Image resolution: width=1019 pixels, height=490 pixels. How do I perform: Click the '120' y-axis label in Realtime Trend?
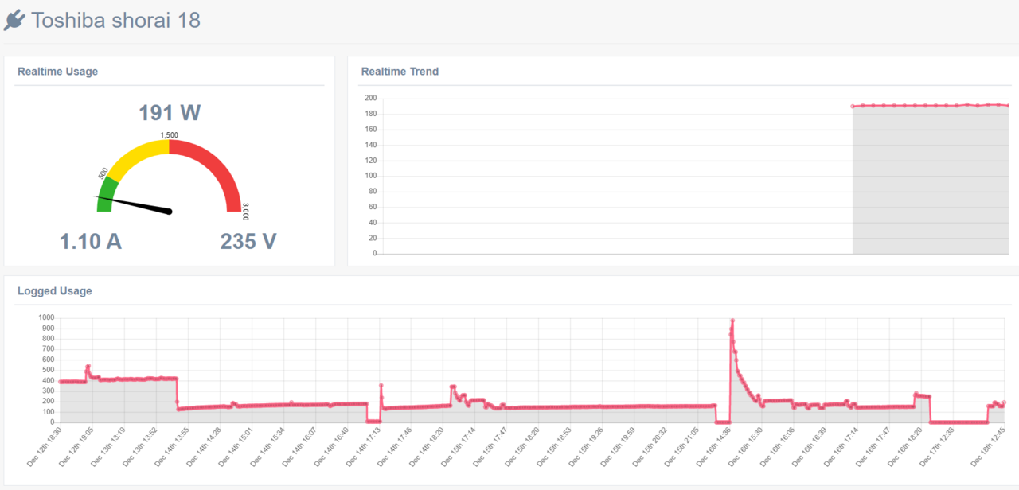tap(370, 161)
